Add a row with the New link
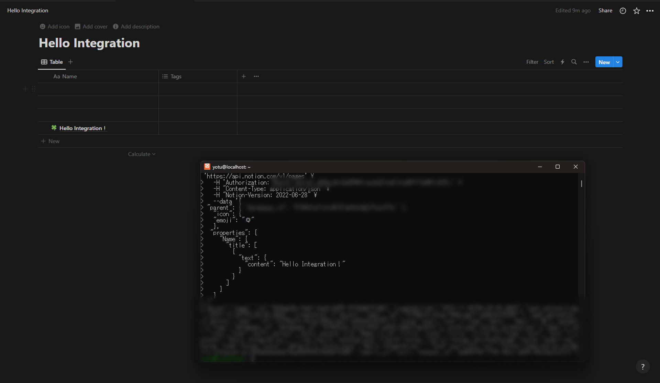This screenshot has height=383, width=660. click(50, 141)
